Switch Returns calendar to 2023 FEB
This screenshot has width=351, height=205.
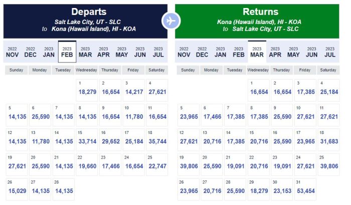239,51
